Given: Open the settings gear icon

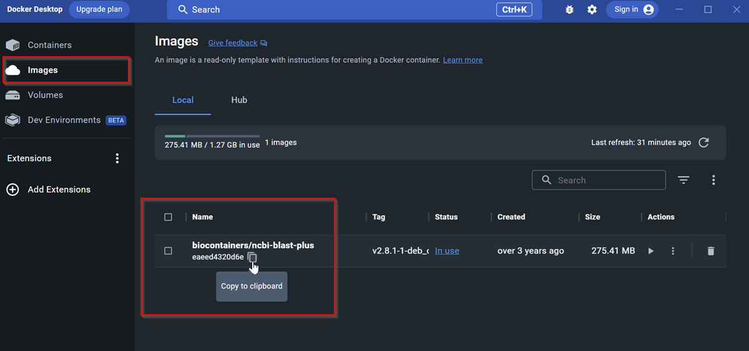Looking at the screenshot, I should [x=592, y=10].
